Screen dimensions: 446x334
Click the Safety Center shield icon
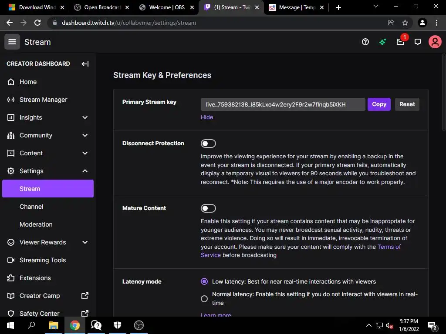(11, 314)
